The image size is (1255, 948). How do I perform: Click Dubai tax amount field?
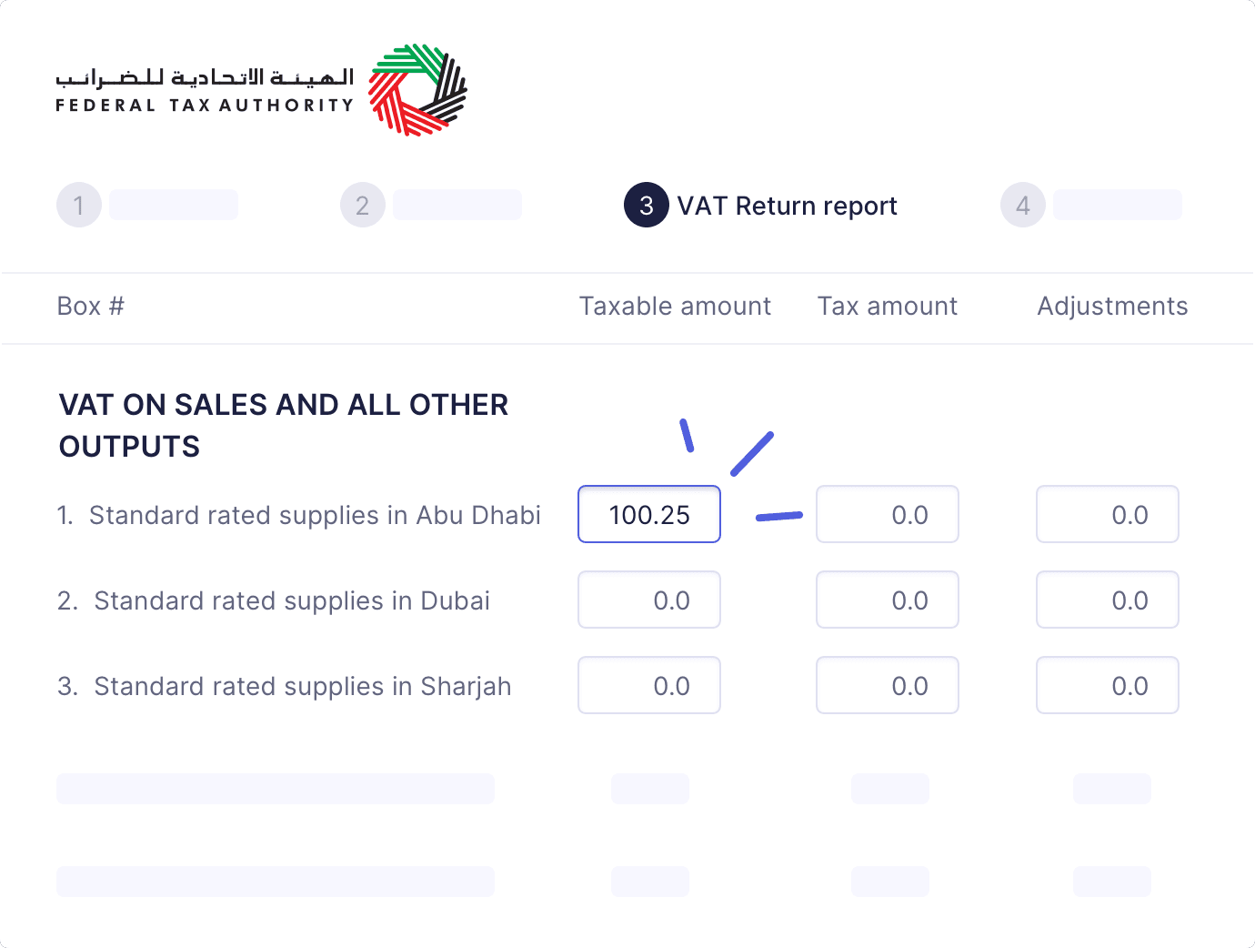888,600
